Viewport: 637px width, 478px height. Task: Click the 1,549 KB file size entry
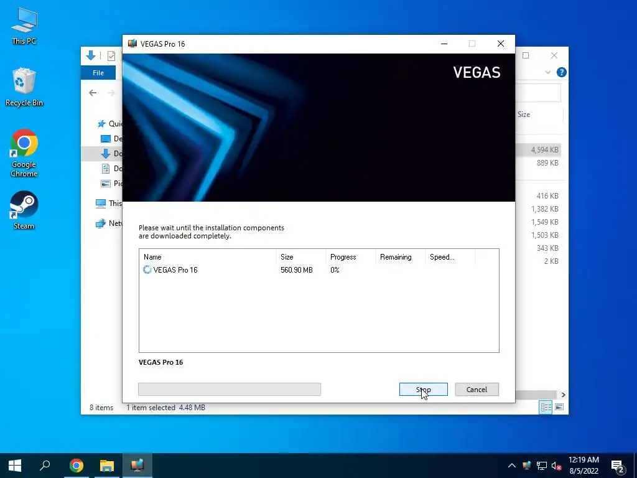click(x=544, y=222)
